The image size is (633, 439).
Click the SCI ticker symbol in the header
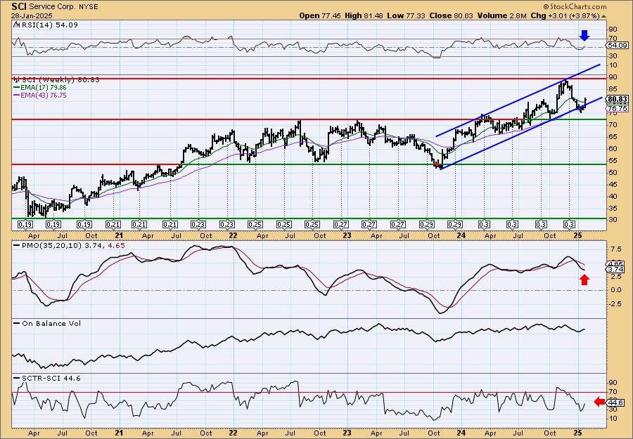coord(20,6)
